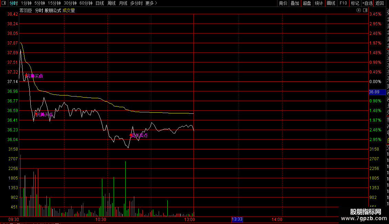Image resolution: width=389 pixels, height=224 pixels.
Task: Click the first 完美买点 signal near open
Action: [34, 76]
